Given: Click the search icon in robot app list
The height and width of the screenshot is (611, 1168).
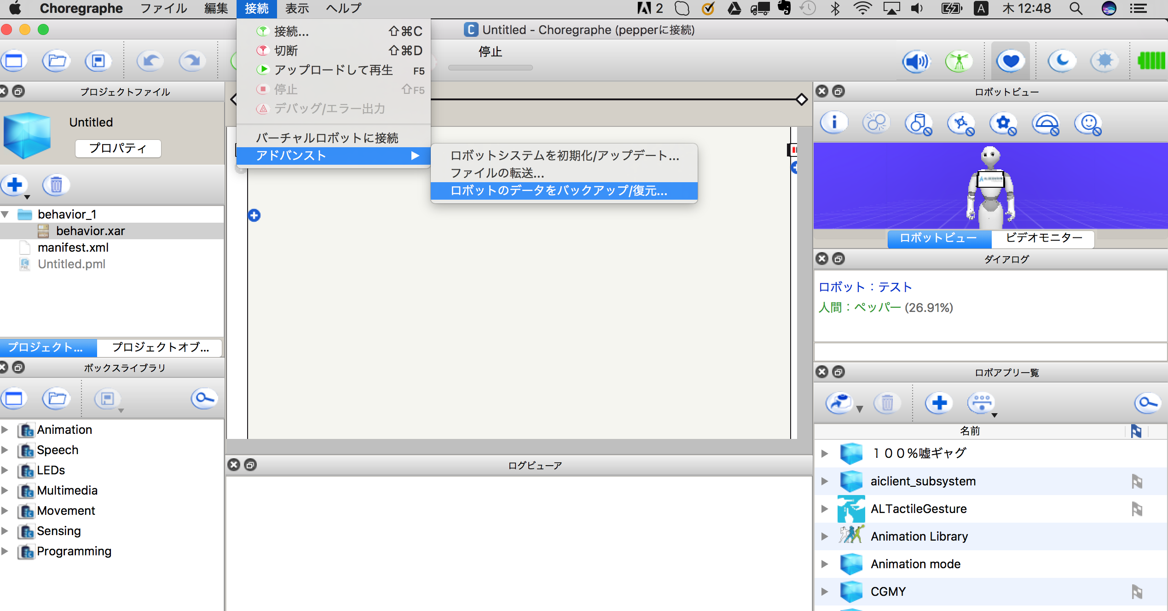Looking at the screenshot, I should tap(1148, 403).
